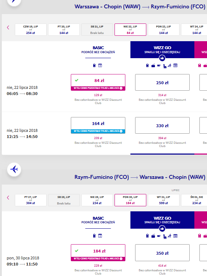Click info icon on 84 zł last-seat banner

[x=121, y=88]
